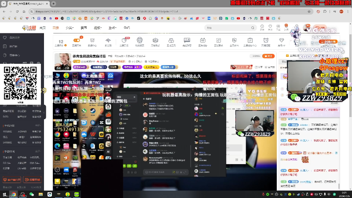The image size is (352, 198).
Task: Click the taskbar clock
Action: [x=344, y=194]
